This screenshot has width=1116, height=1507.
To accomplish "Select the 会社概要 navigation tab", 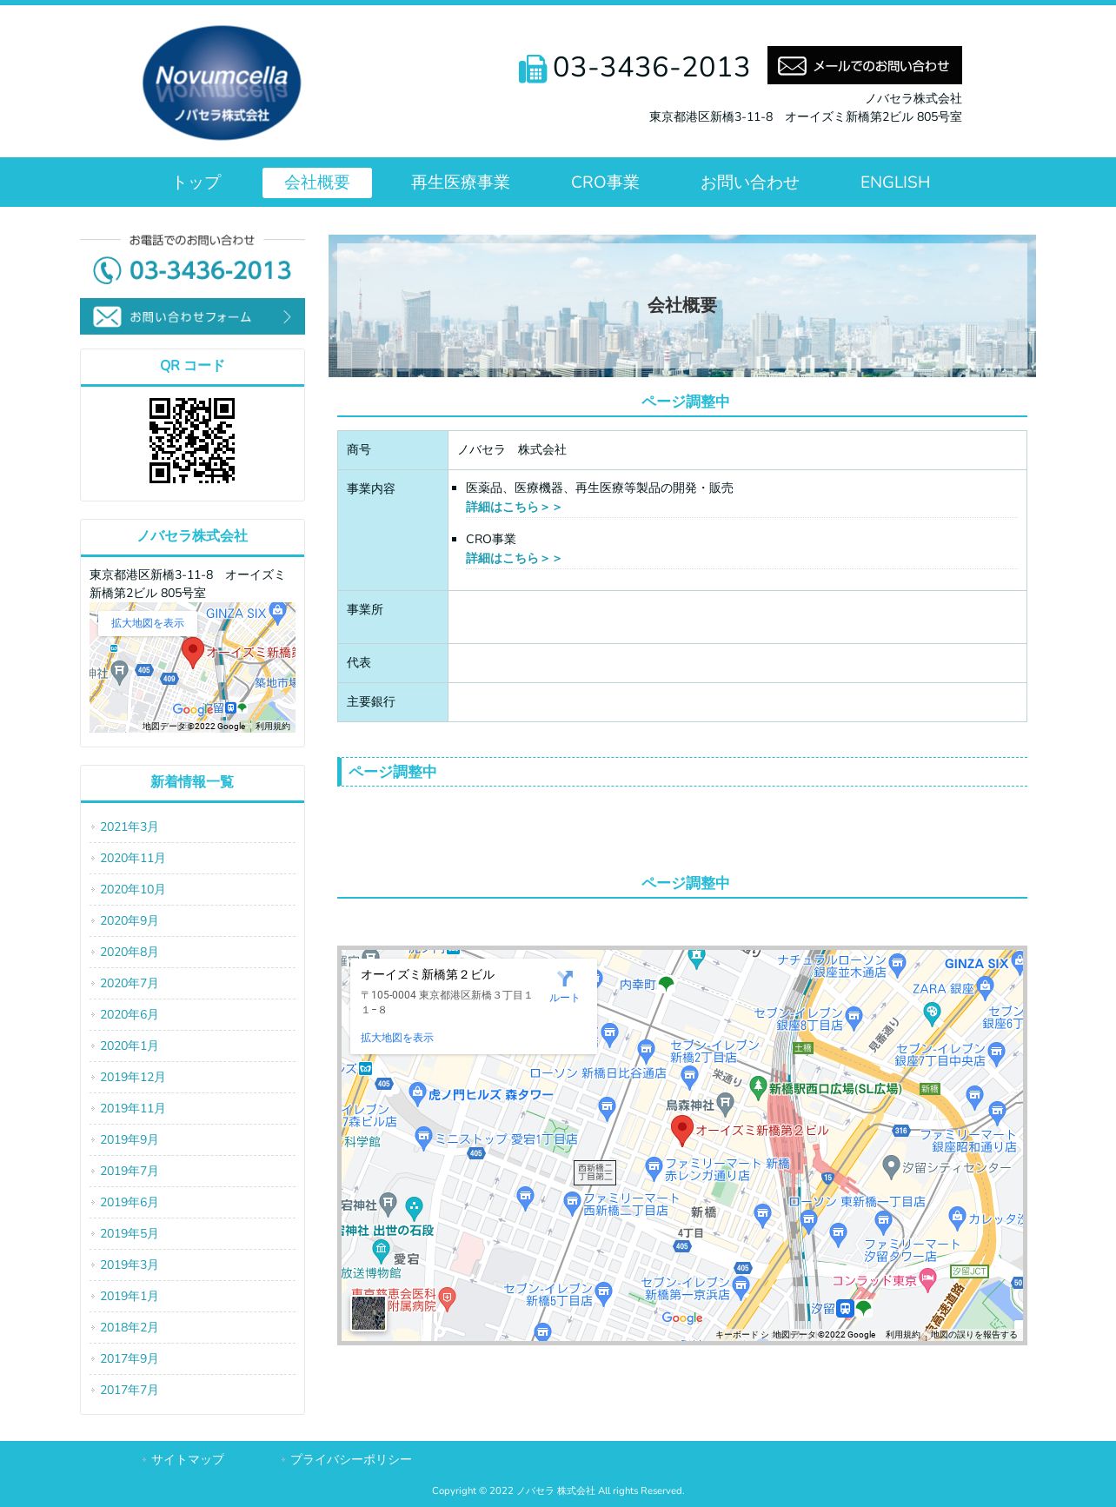I will [x=317, y=183].
